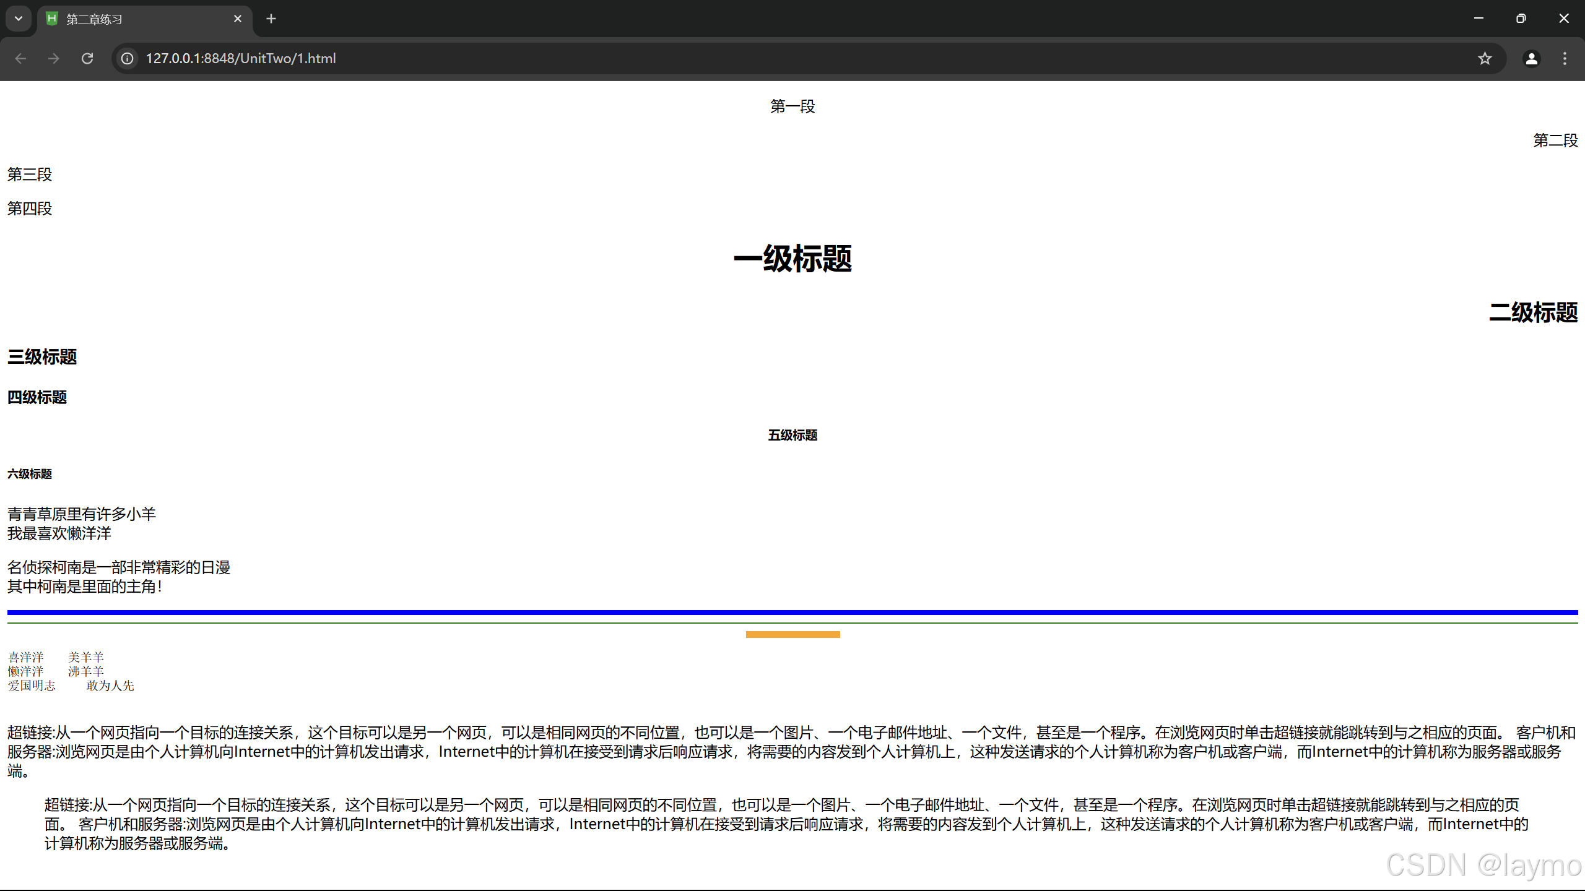Open the profile avatar menu
The image size is (1585, 891).
tap(1531, 58)
